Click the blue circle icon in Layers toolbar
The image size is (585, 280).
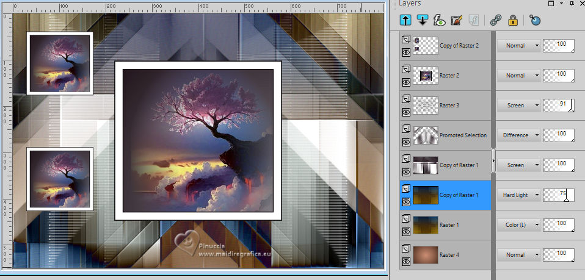pyautogui.click(x=535, y=21)
